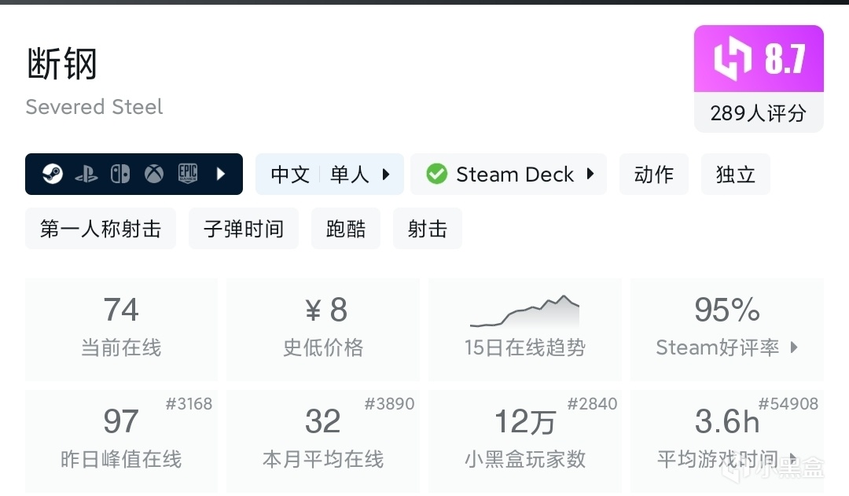This screenshot has width=849, height=496.
Task: Expand the 中文 单人 language details arrow
Action: (386, 175)
